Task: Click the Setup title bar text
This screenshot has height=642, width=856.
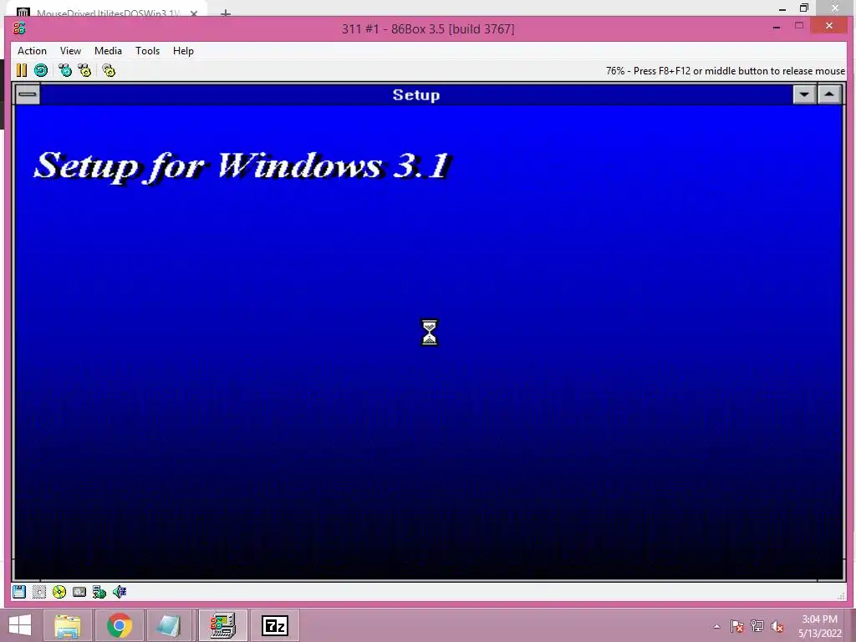Action: click(x=416, y=94)
